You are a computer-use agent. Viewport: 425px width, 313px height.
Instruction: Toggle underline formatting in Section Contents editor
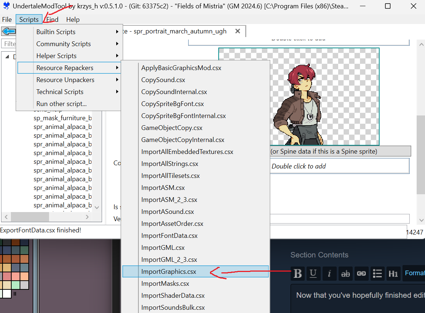[313, 273]
